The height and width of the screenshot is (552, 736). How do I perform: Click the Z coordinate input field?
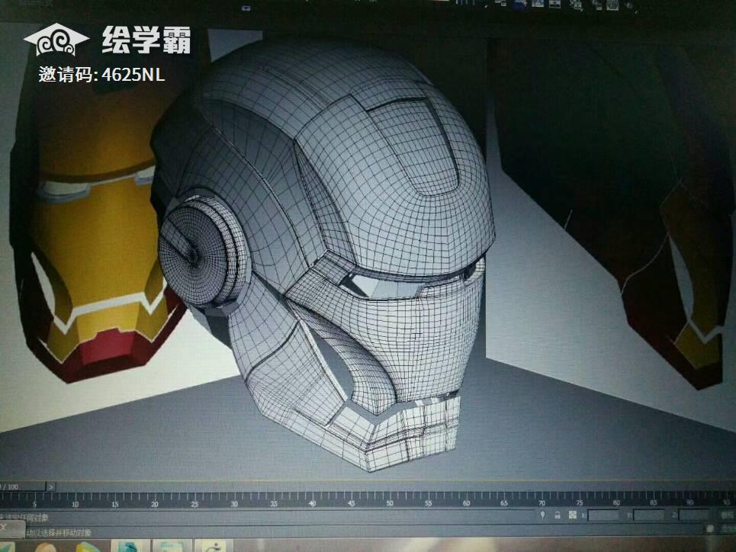click(694, 515)
